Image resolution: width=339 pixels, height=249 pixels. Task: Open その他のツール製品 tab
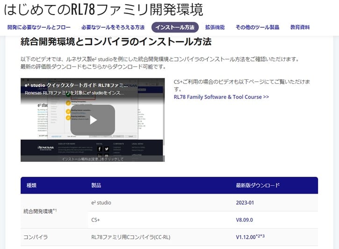pyautogui.click(x=258, y=27)
